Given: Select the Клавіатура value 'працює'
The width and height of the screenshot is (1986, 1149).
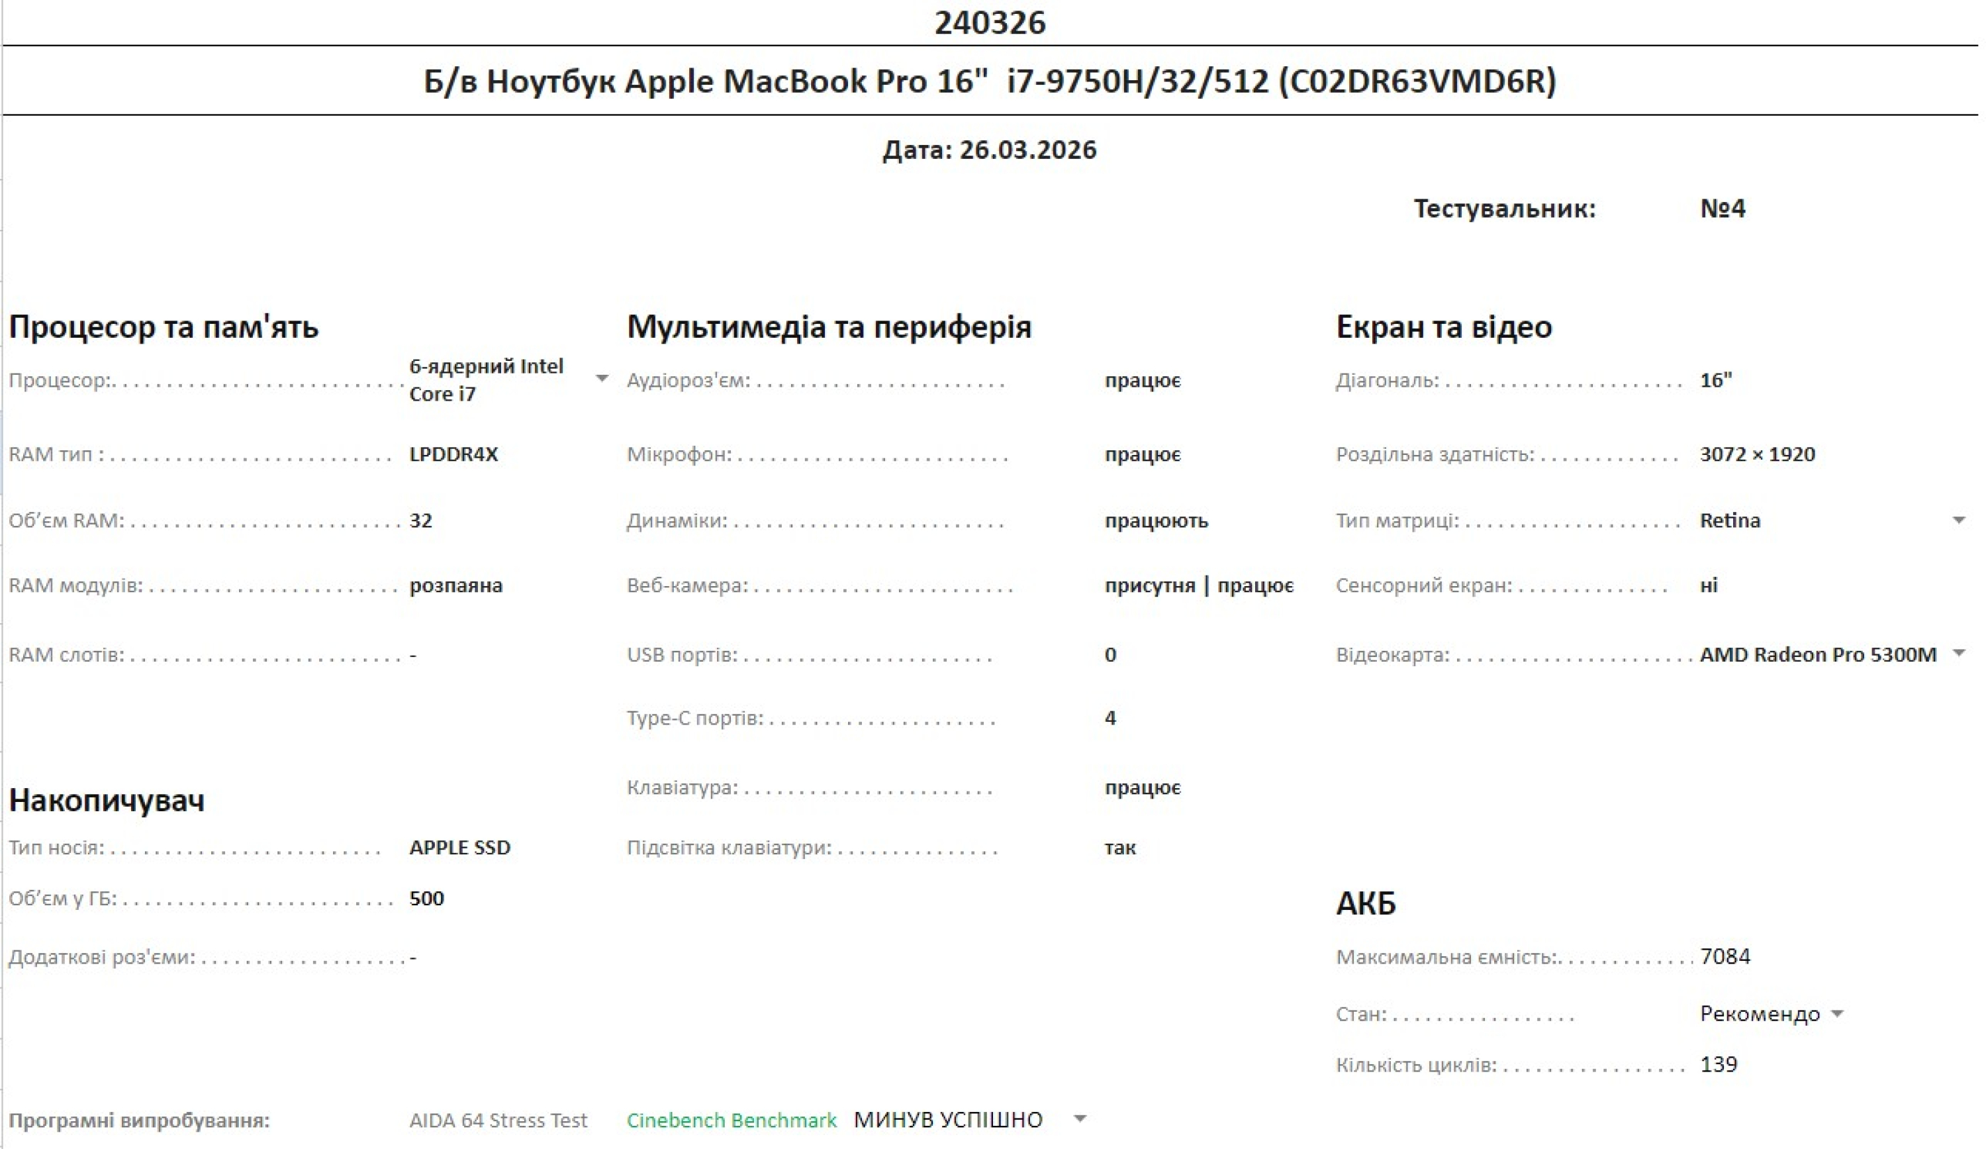Looking at the screenshot, I should [1143, 788].
